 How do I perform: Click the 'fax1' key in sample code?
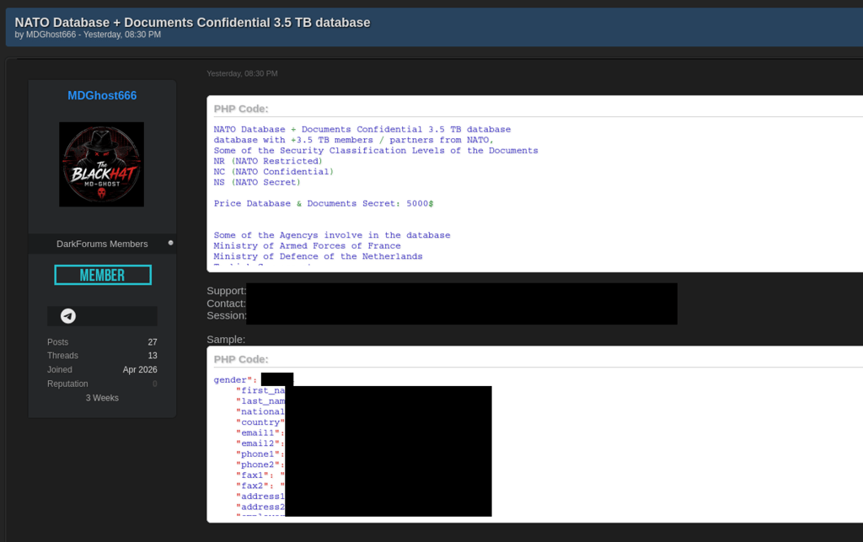coord(253,475)
